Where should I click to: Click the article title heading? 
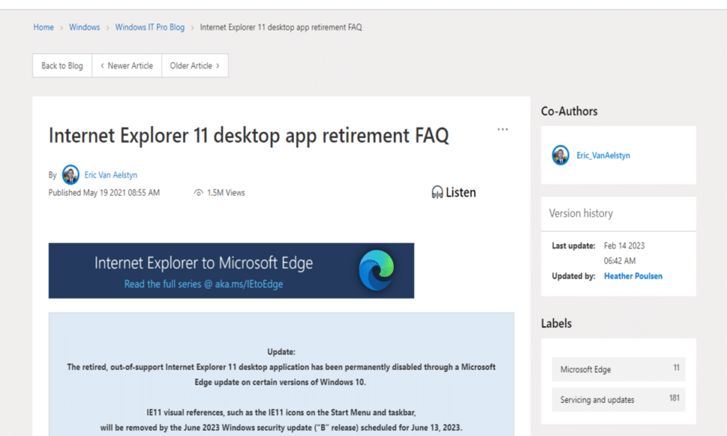(x=248, y=136)
